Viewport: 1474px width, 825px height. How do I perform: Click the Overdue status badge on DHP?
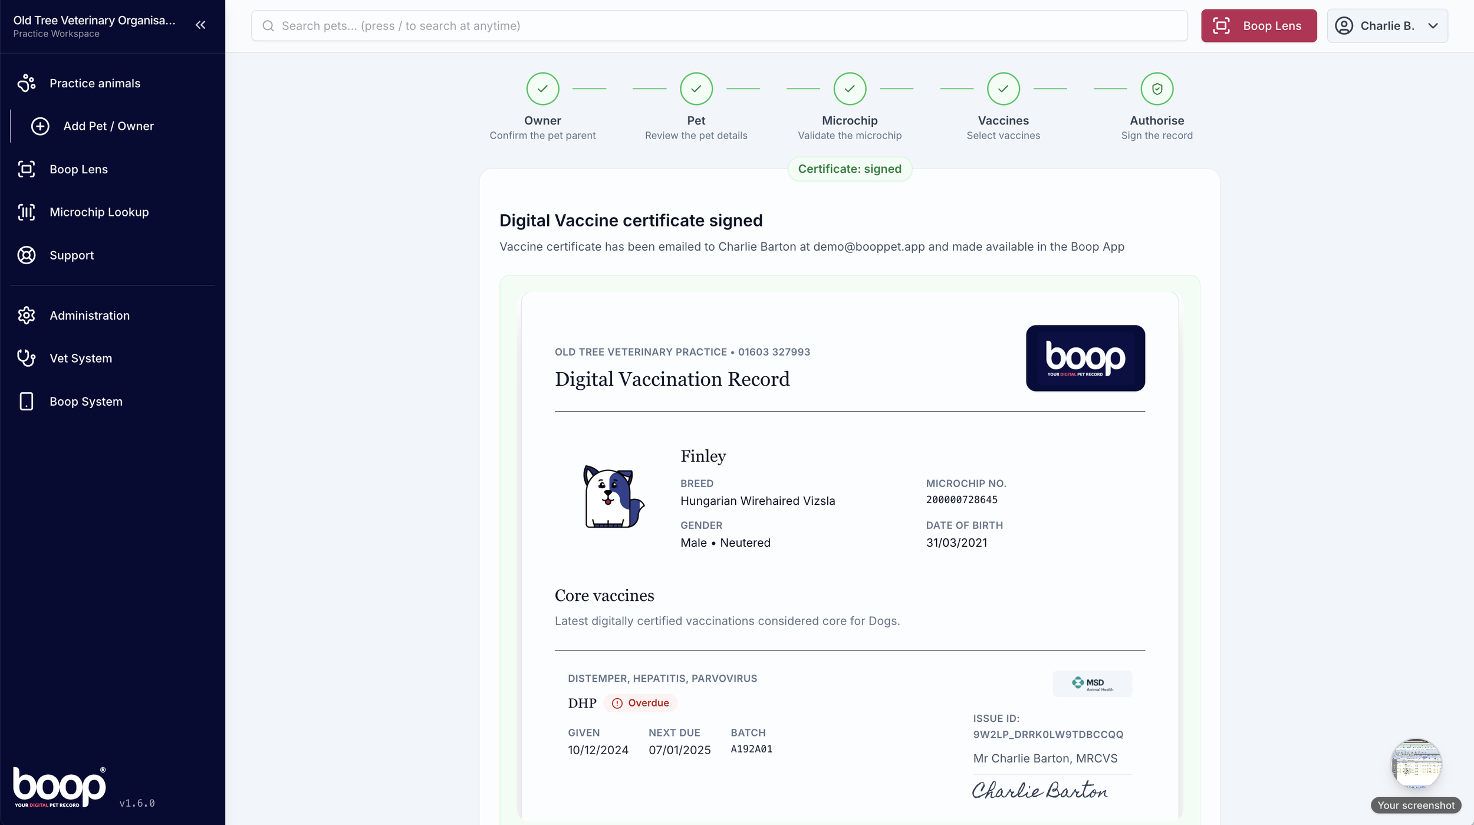click(x=640, y=703)
